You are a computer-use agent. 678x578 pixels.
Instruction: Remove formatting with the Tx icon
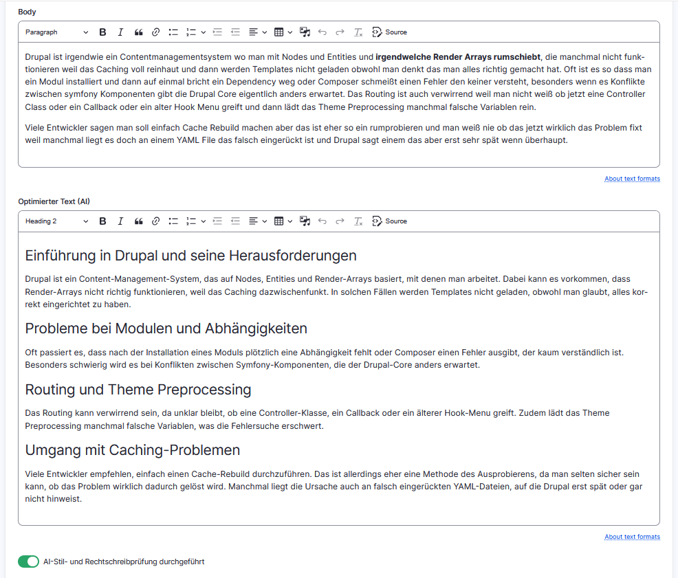click(x=358, y=32)
